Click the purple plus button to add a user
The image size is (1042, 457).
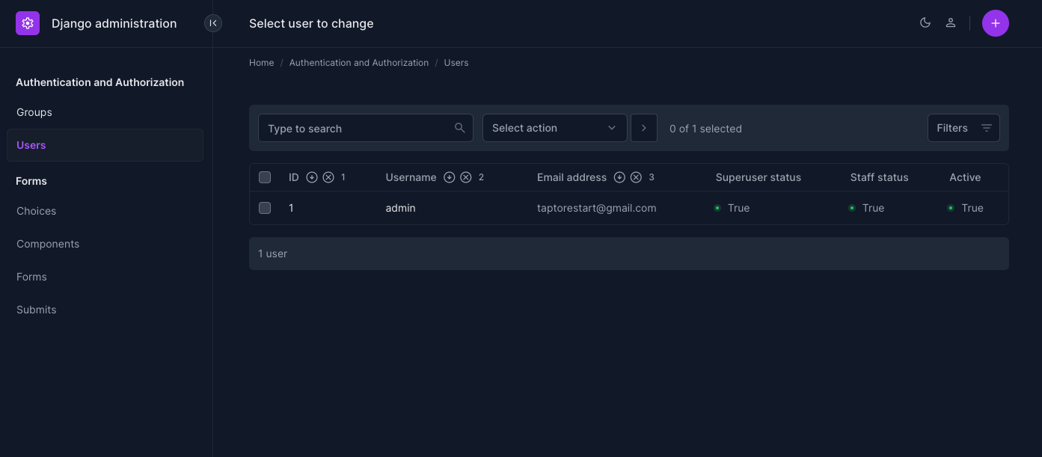996,23
